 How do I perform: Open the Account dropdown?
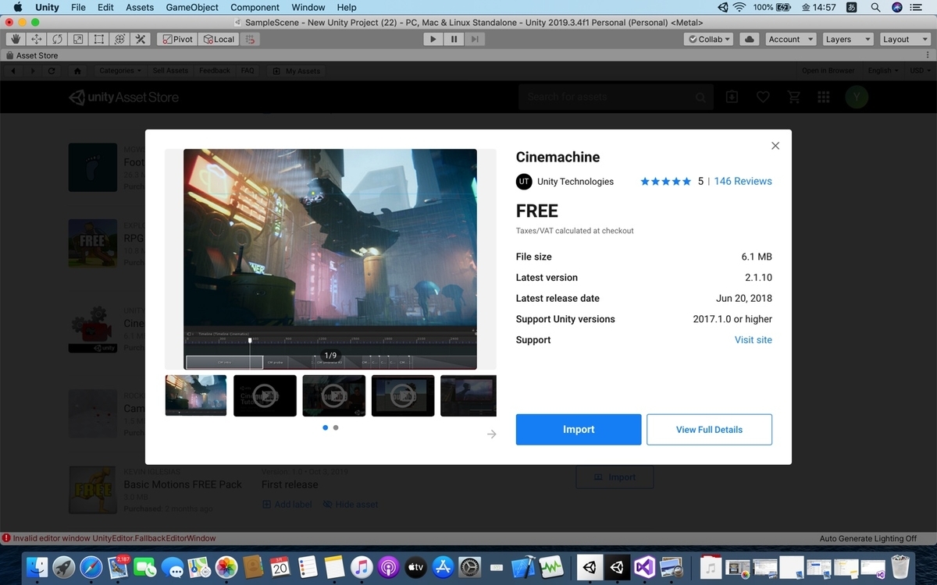789,39
